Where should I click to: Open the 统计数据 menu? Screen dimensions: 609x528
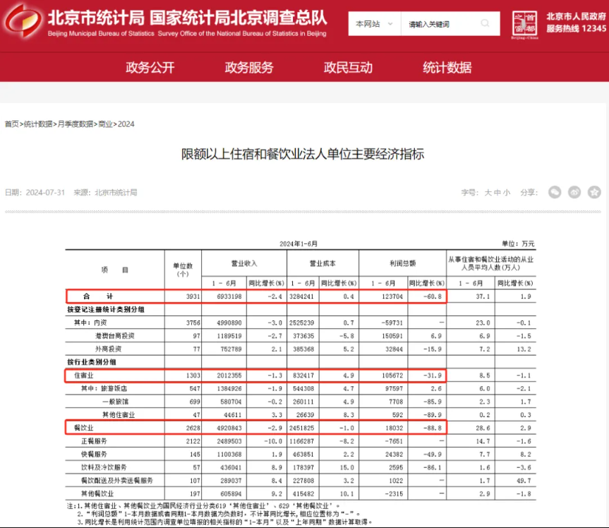(447, 68)
